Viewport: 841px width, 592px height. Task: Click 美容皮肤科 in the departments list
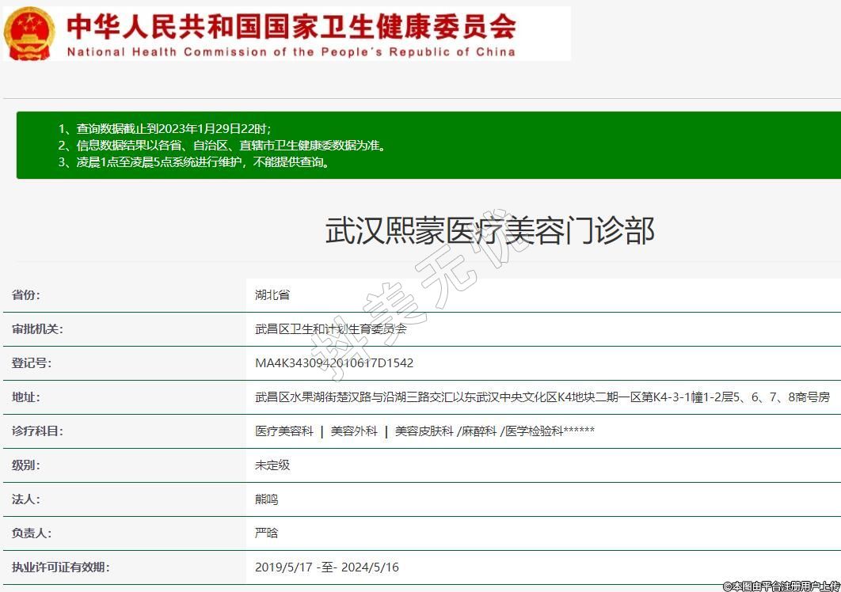424,431
